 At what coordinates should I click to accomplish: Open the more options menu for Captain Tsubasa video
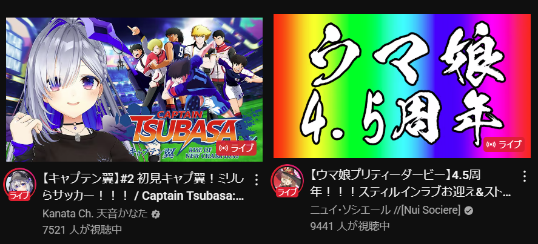click(257, 179)
